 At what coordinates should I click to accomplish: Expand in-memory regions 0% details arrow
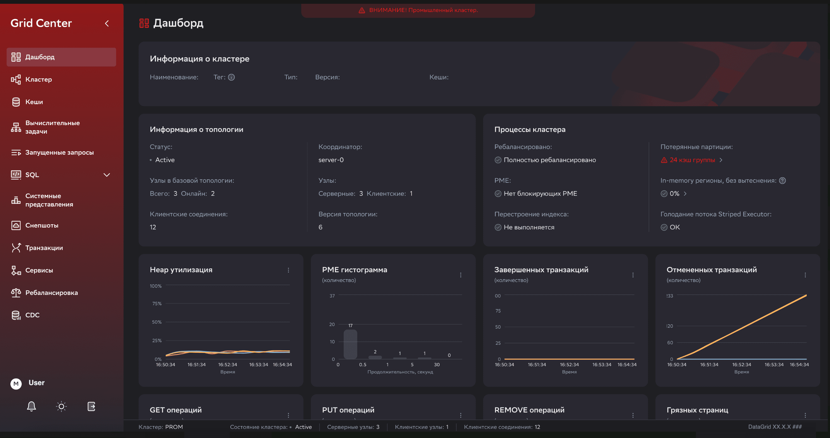pyautogui.click(x=685, y=193)
